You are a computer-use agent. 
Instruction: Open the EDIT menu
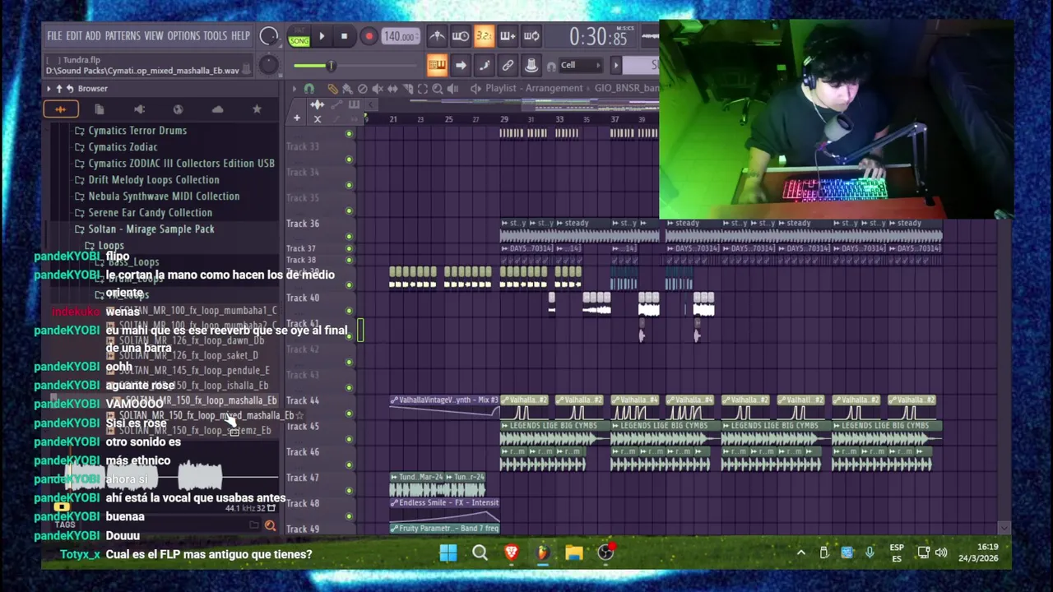(74, 36)
